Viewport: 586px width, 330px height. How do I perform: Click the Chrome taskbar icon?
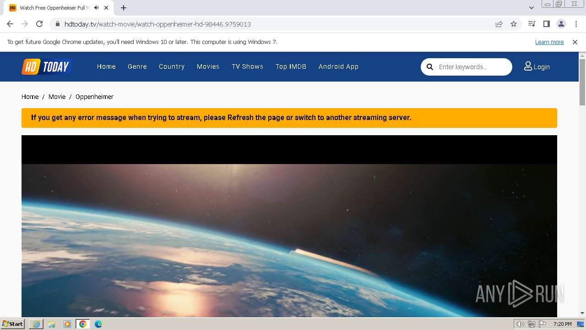click(x=82, y=324)
